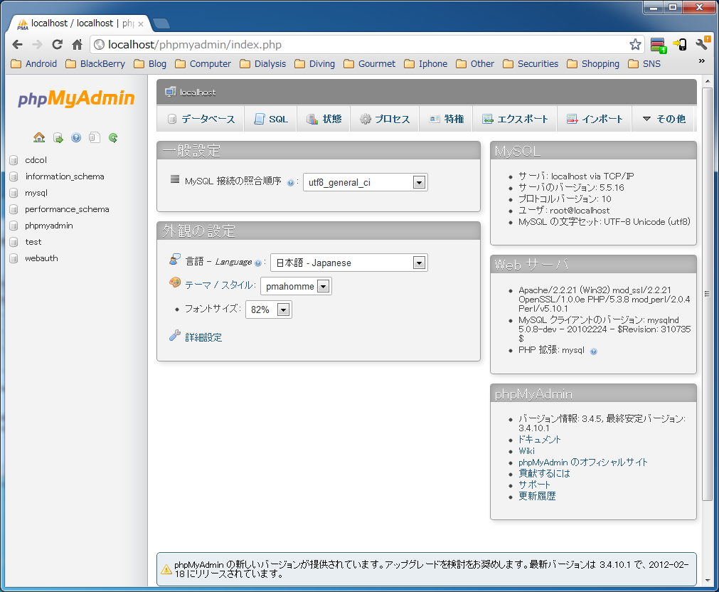719x592 pixels.
Task: Open the 更新履歴 link
Action: (537, 496)
